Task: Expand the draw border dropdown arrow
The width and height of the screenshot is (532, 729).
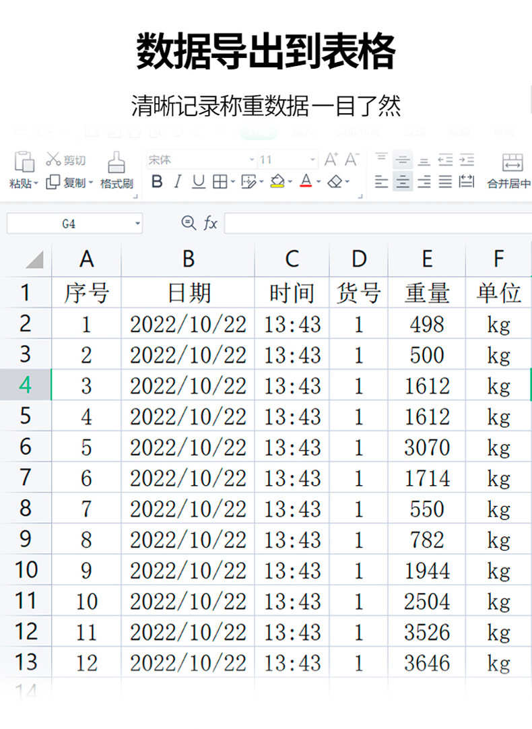Action: pos(261,182)
